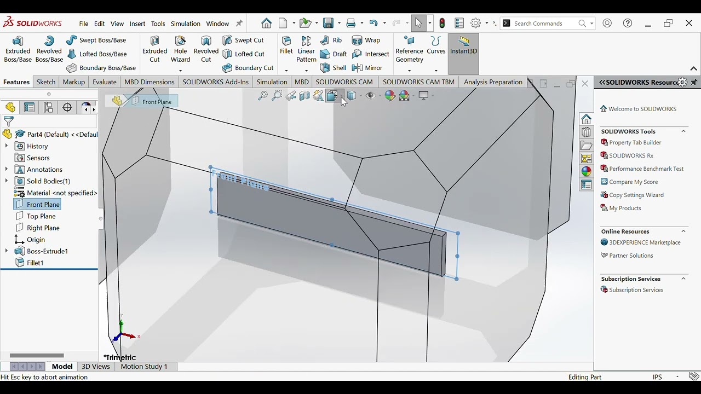Select the Top Plane tree item

click(41, 216)
